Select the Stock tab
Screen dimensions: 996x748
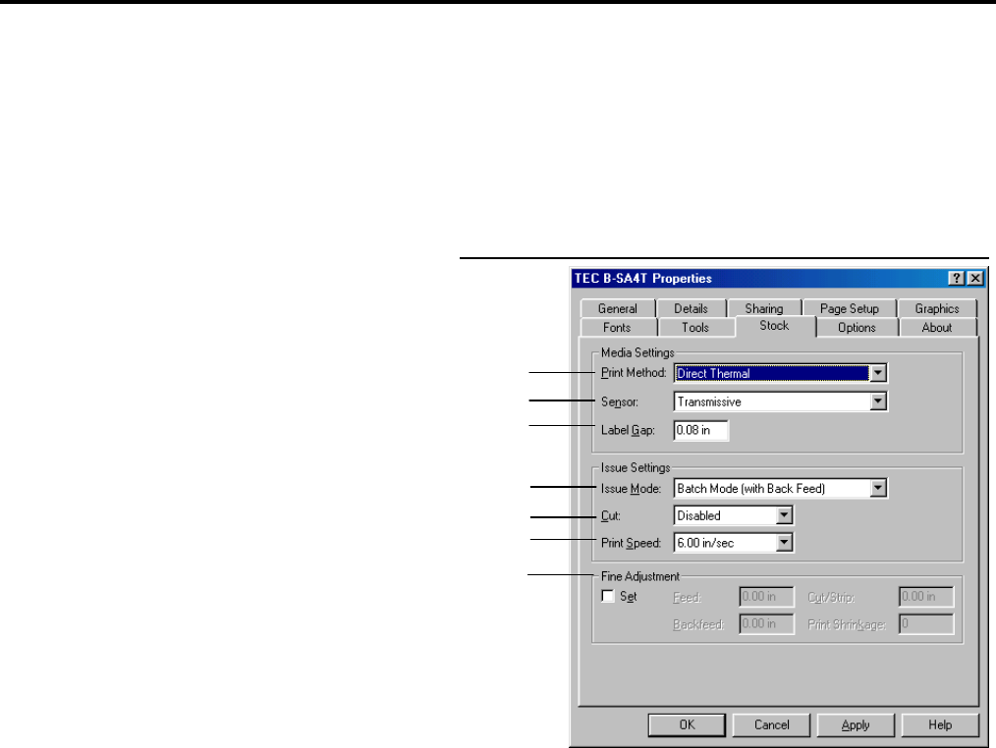774,326
